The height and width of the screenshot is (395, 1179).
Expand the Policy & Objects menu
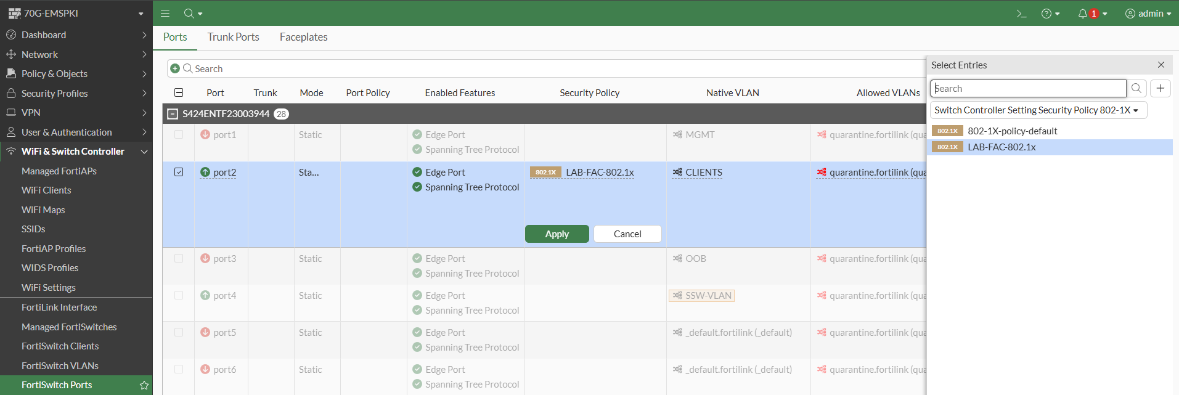[x=144, y=73]
